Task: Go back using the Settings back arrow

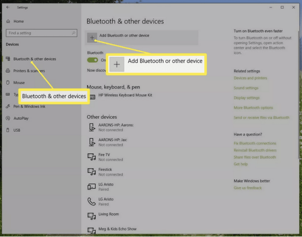Action: click(x=8, y=8)
